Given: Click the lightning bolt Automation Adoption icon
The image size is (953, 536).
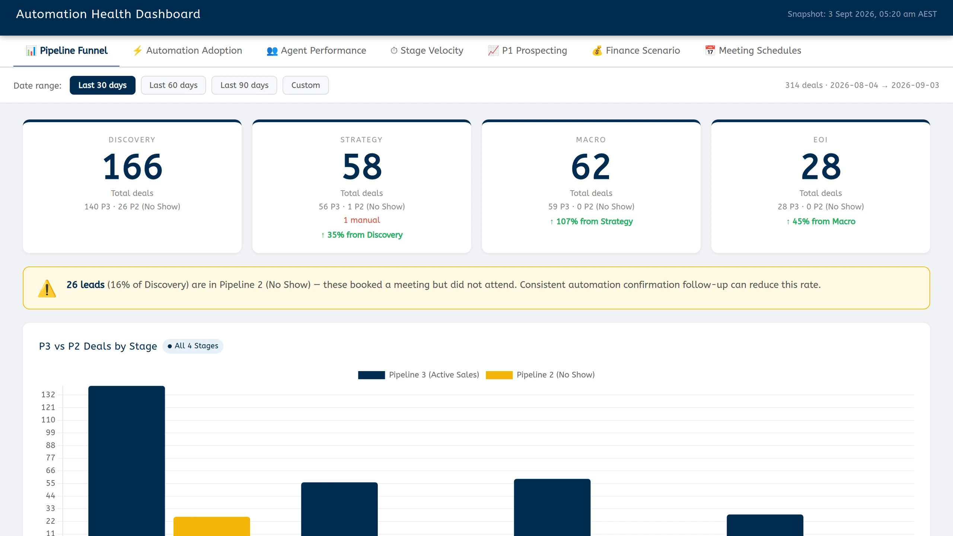Looking at the screenshot, I should coord(137,51).
